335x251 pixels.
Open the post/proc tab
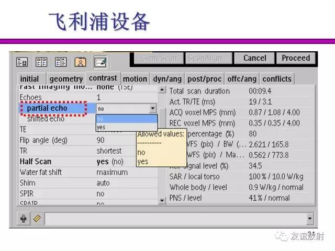coord(204,79)
